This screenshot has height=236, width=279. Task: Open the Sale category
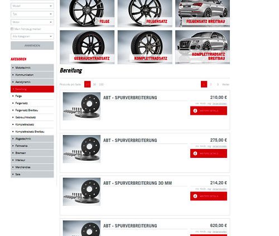(32, 174)
